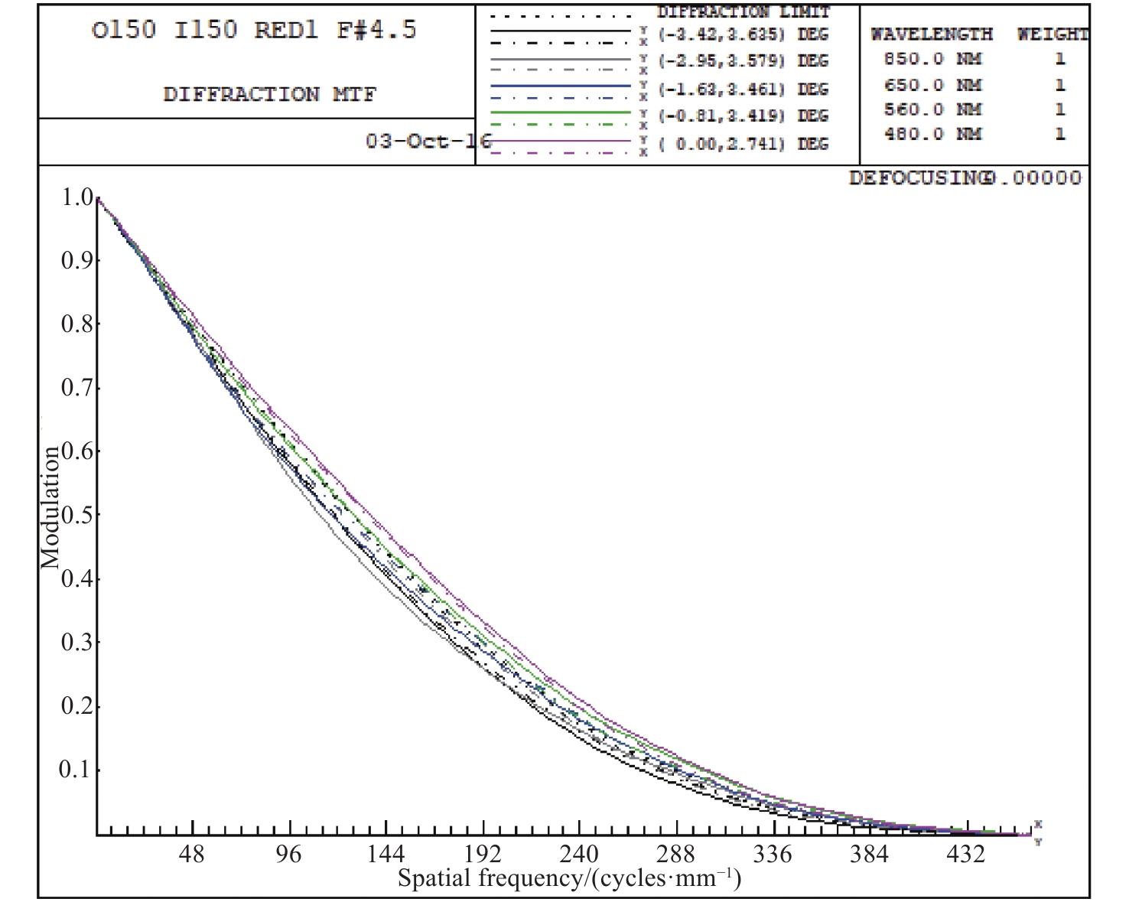The width and height of the screenshot is (1129, 902).
Task: Click the DEFOCUSING value label
Action: [x=965, y=178]
